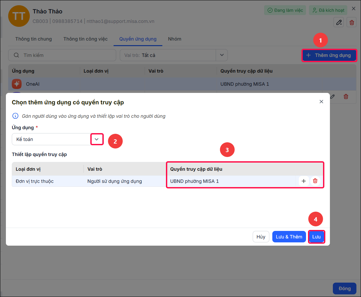This screenshot has width=361, height=297.
Task: Click the Đã kích hoạt status badge
Action: point(328,10)
